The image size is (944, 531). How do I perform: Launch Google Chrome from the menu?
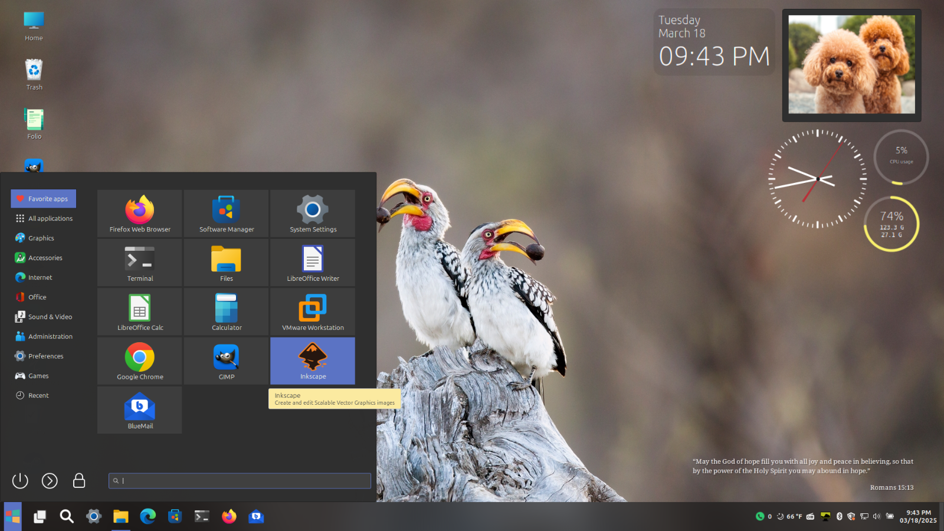(140, 360)
